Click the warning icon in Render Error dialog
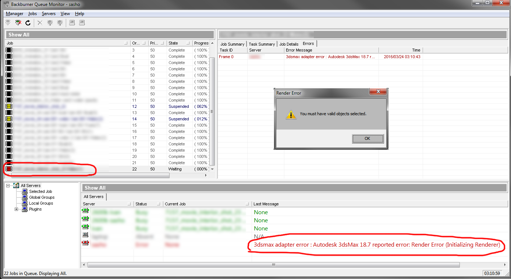This screenshot has width=511, height=279. pyautogui.click(x=291, y=114)
